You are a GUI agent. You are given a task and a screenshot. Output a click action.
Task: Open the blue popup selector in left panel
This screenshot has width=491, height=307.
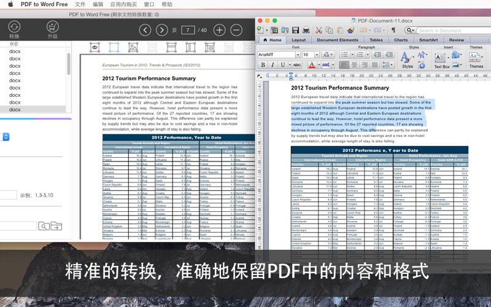(x=6, y=136)
